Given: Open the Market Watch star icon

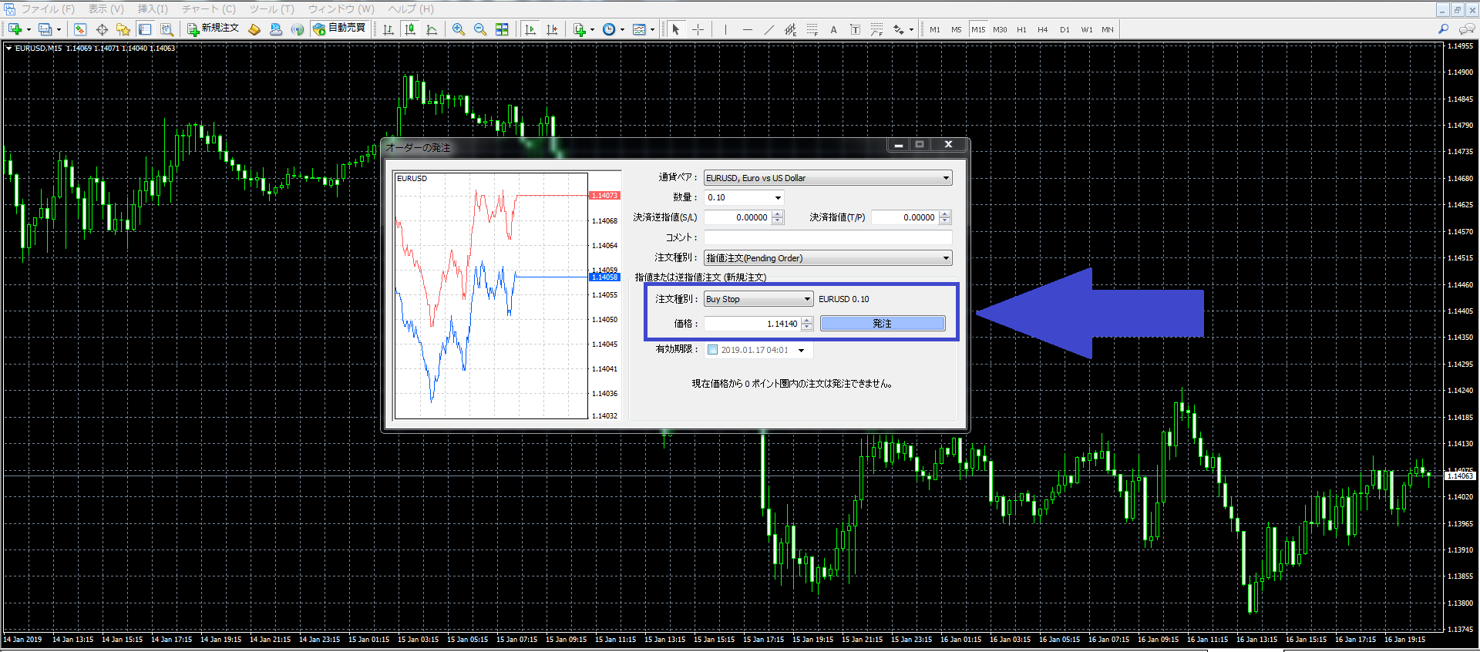Looking at the screenshot, I should click(x=123, y=29).
